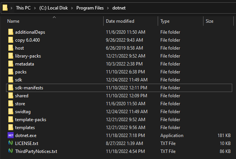Click the date 11/10/2022 6:38 PM
The width and height of the screenshot is (236, 159).
pos(126,72)
